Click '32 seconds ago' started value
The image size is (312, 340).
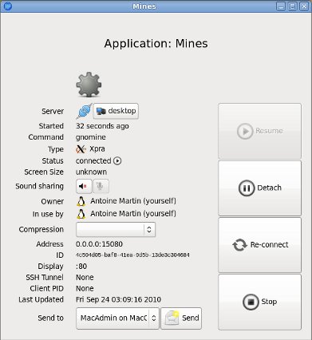(102, 126)
